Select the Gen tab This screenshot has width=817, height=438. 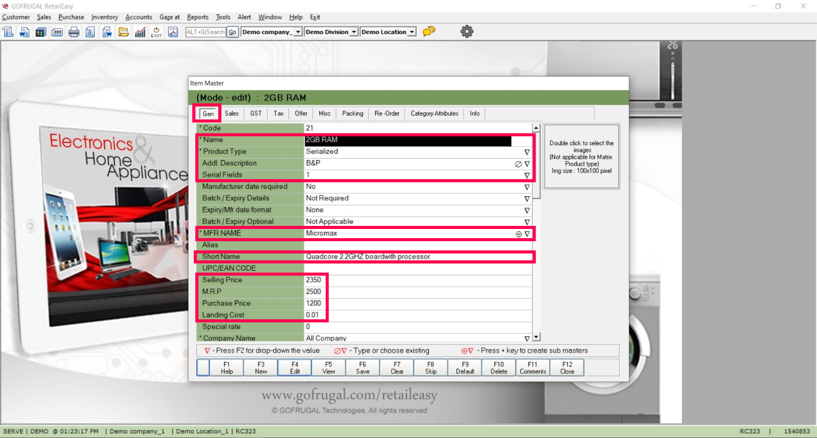click(x=208, y=114)
